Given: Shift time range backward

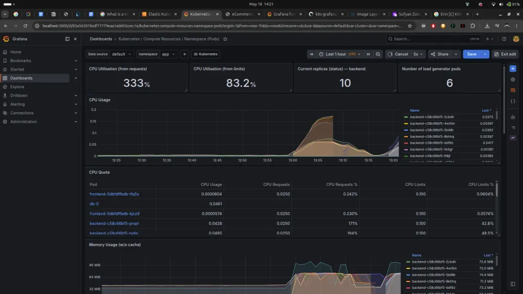Looking at the screenshot, I should pyautogui.click(x=312, y=54).
